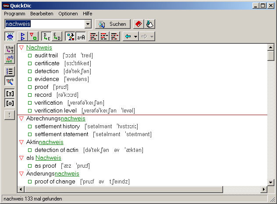Open the Bearbeiten menu
The width and height of the screenshot is (277, 204).
click(x=42, y=14)
